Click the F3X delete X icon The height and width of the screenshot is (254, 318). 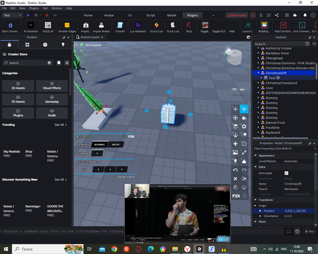[235, 179]
